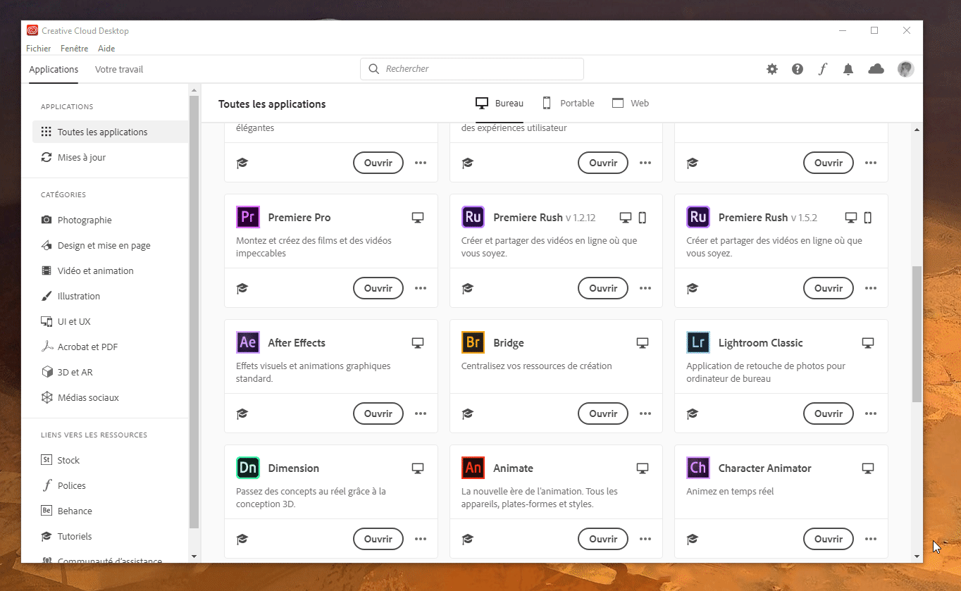Select Toutes les applications in sidebar

[111, 132]
